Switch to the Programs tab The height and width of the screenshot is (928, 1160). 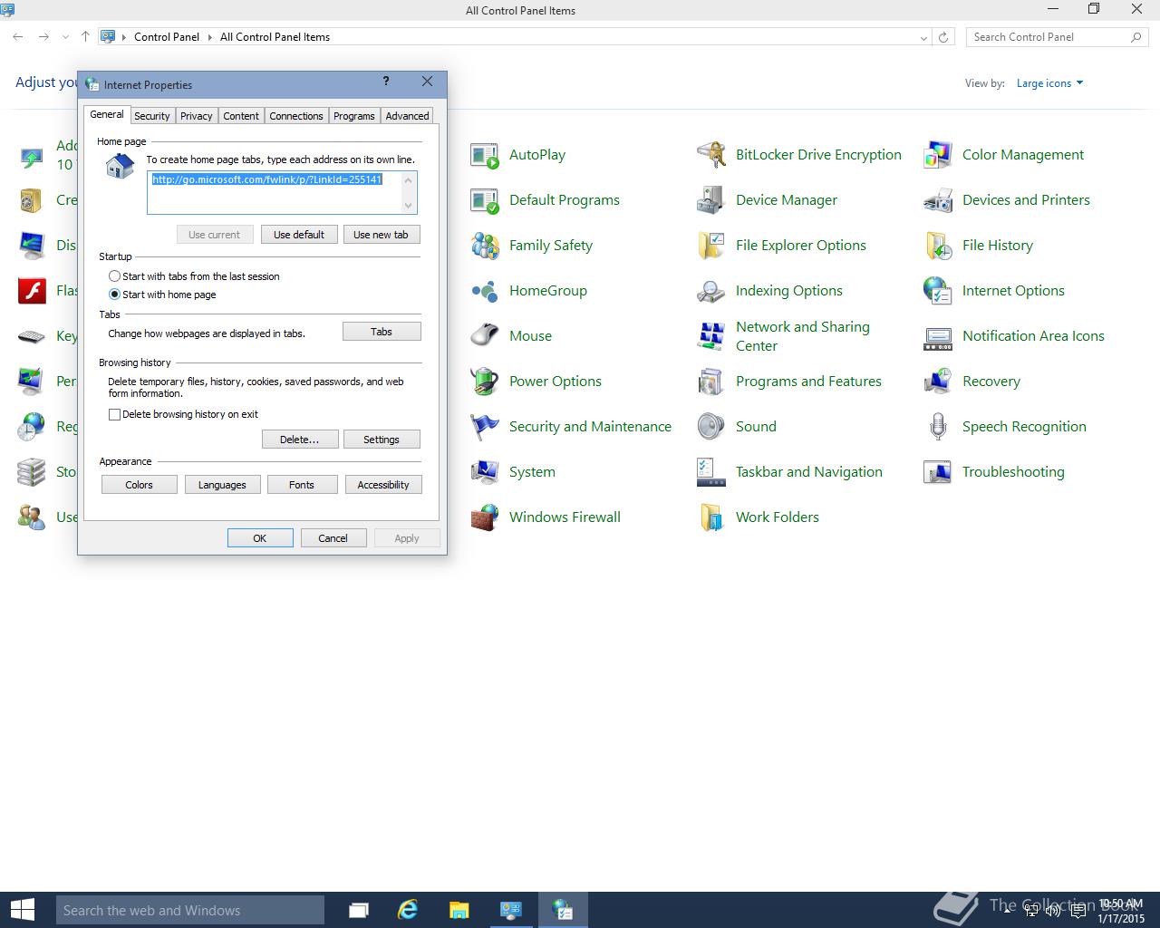[x=353, y=116]
